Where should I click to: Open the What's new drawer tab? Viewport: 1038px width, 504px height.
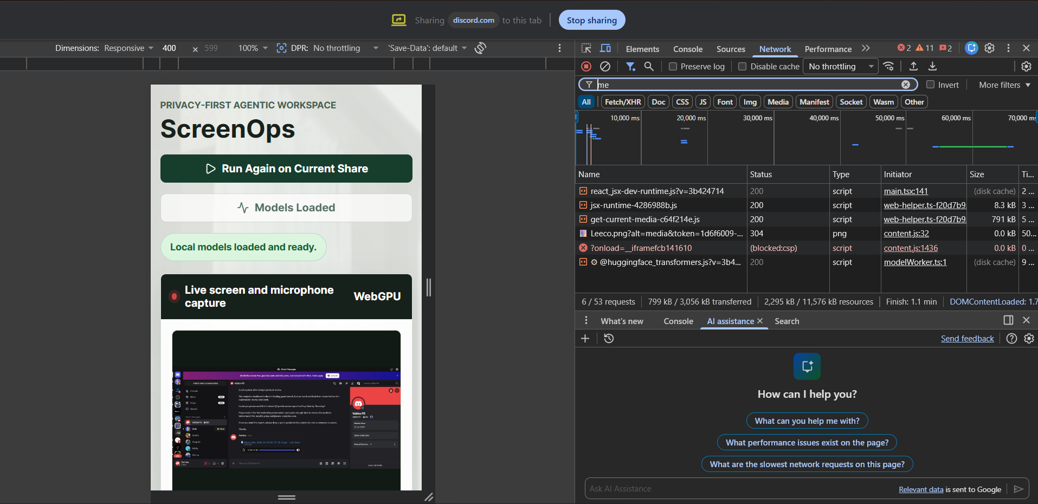[622, 321]
